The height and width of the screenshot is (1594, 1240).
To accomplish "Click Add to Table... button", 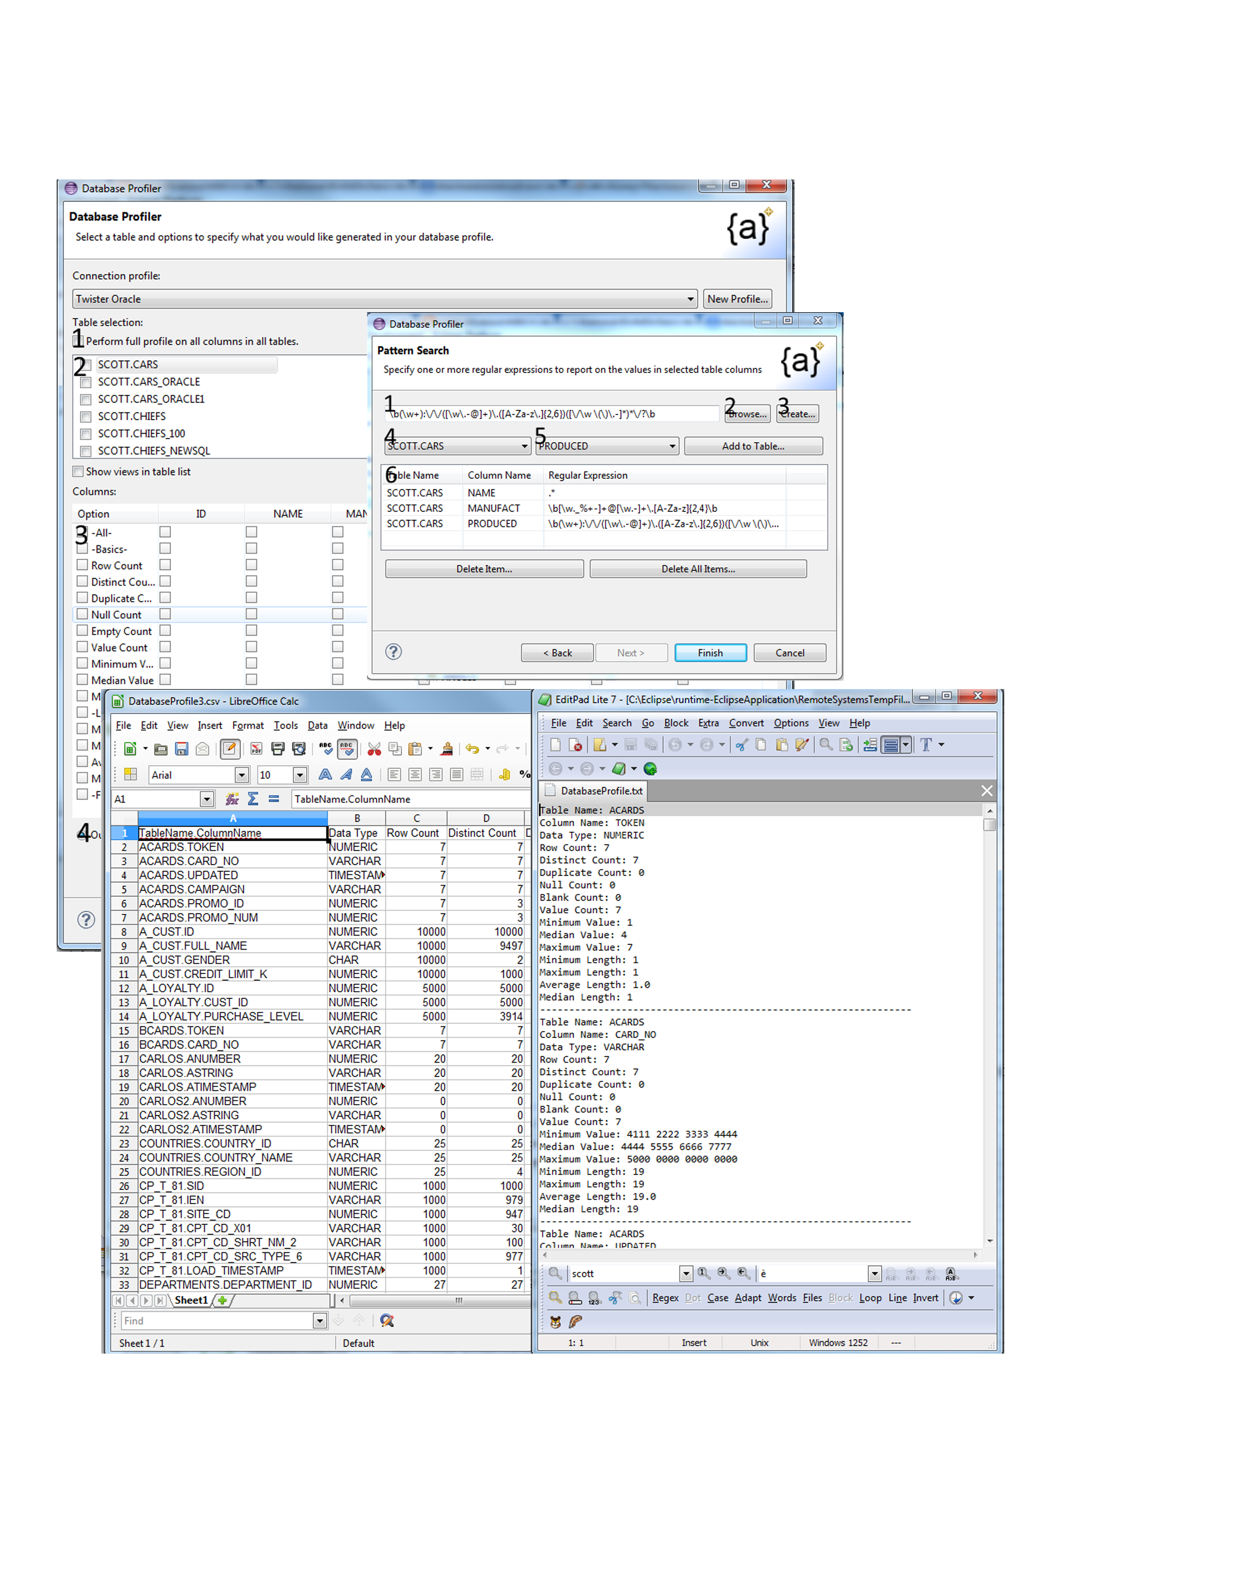I will (x=753, y=446).
